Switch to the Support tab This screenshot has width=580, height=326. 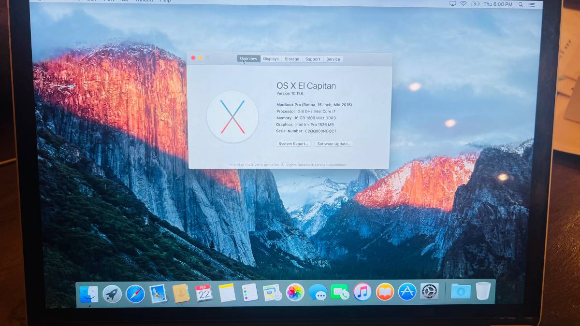coord(313,59)
